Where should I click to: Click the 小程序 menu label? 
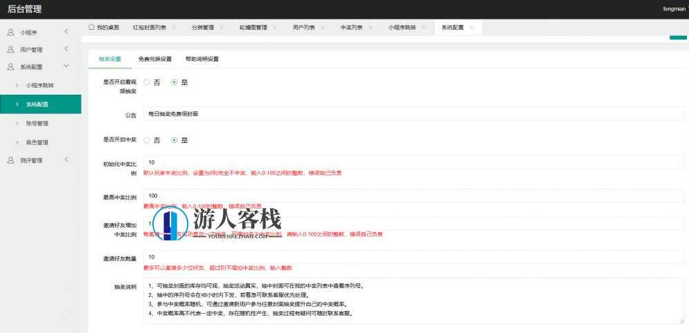tap(28, 32)
